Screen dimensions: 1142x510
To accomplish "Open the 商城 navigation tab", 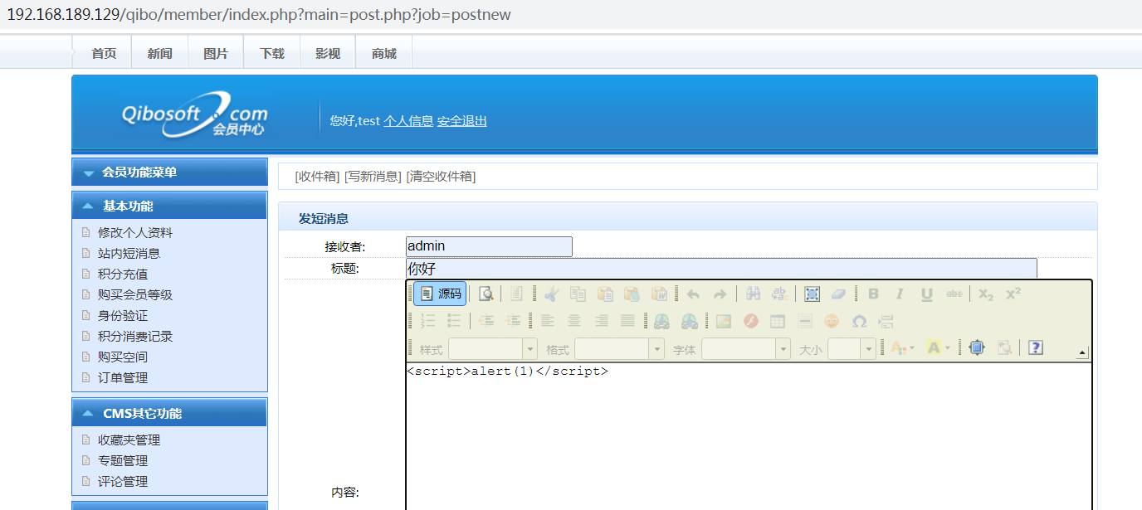I will pos(383,53).
